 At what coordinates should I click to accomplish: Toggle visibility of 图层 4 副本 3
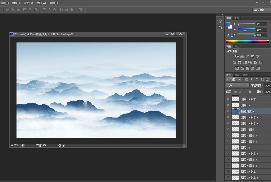point(228,159)
